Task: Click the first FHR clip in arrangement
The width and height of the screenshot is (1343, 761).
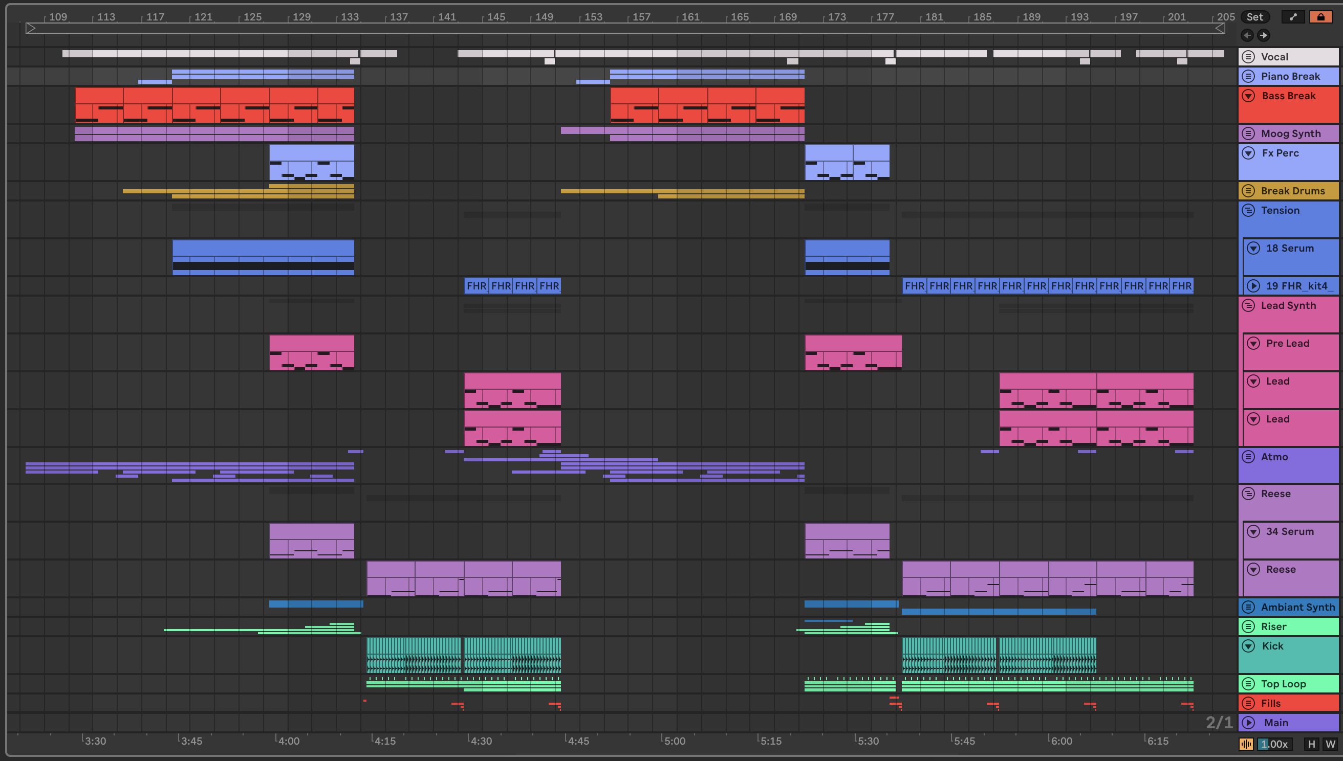Action: tap(476, 286)
